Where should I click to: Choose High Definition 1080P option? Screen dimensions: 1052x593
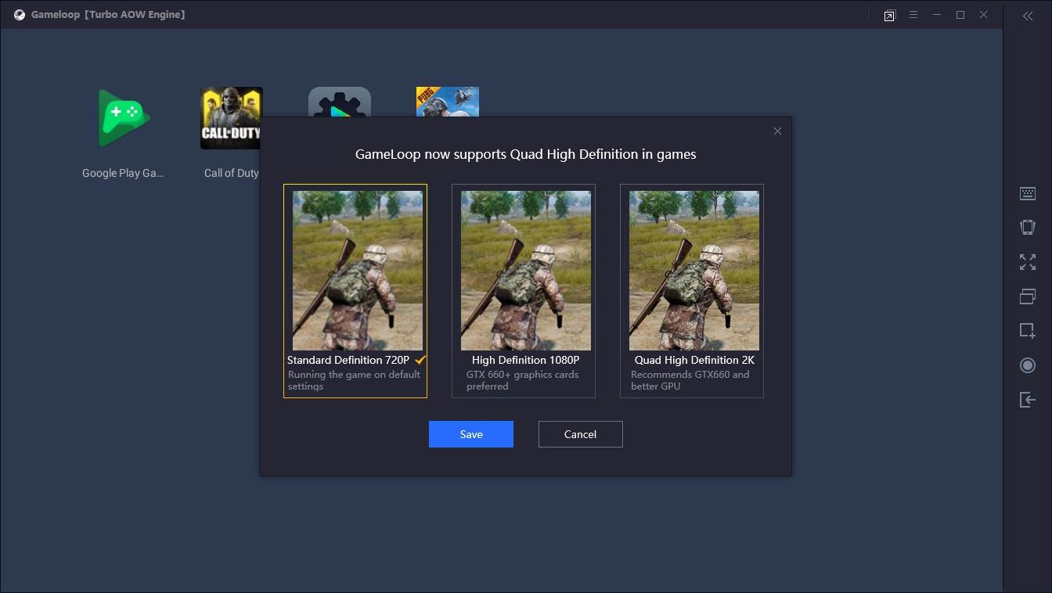coord(524,291)
